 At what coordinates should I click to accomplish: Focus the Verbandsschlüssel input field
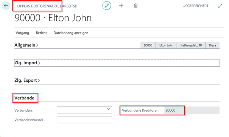84,120
